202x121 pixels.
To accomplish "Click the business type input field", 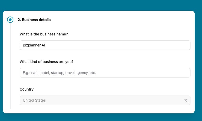I will 105,73.
